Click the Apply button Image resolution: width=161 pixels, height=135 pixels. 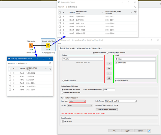tap(127, 131)
